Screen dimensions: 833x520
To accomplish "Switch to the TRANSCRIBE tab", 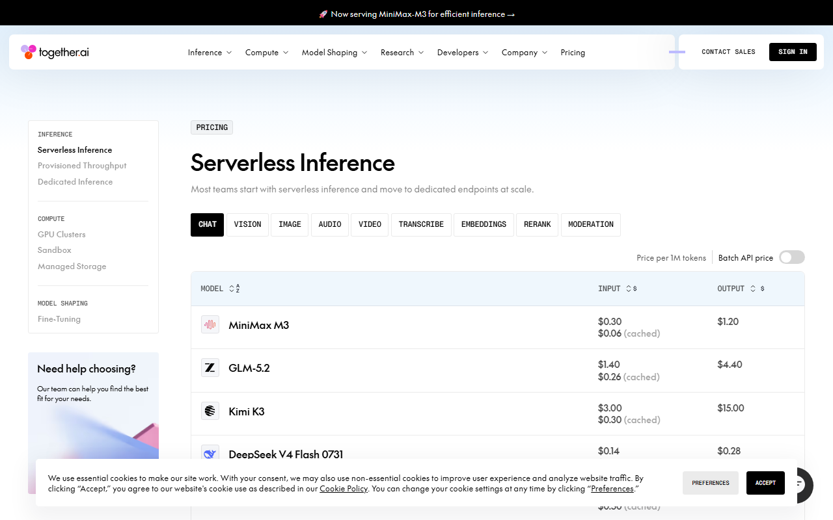I will [x=421, y=225].
